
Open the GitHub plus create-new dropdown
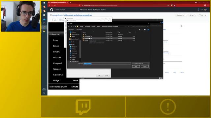(x=201, y=10)
